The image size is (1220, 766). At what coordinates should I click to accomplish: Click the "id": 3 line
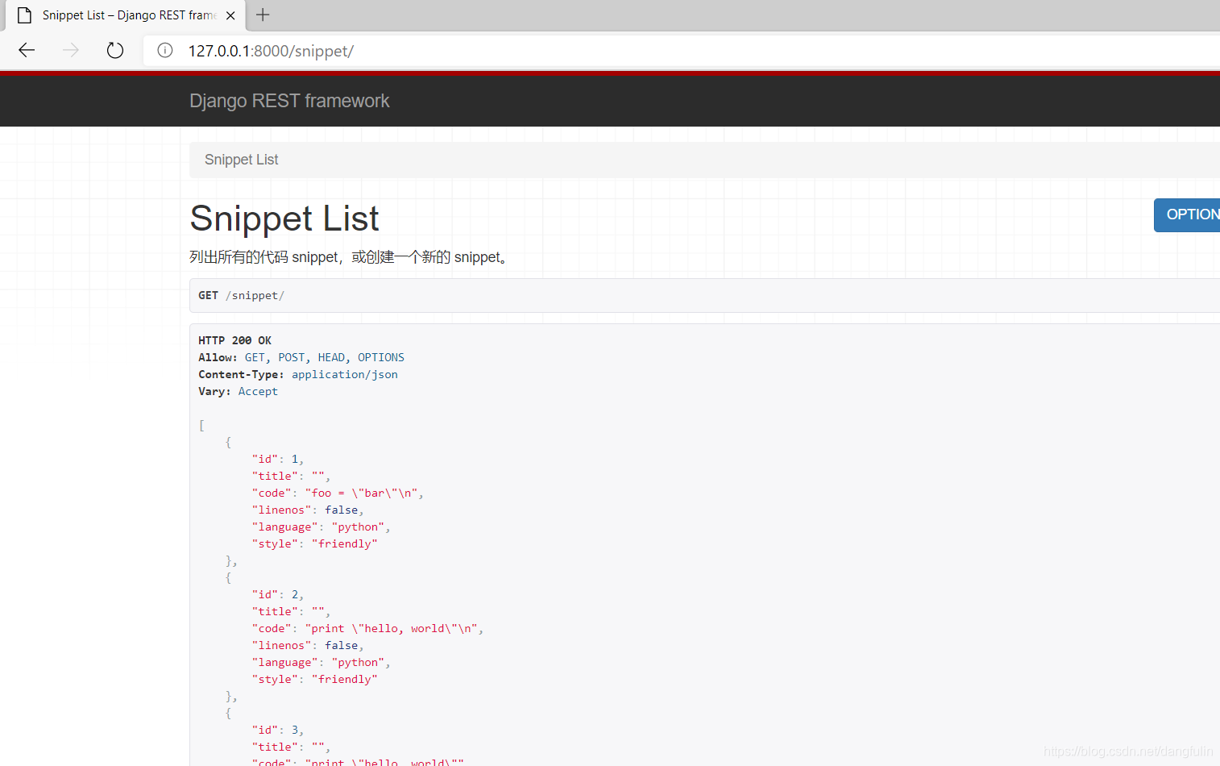(x=278, y=730)
